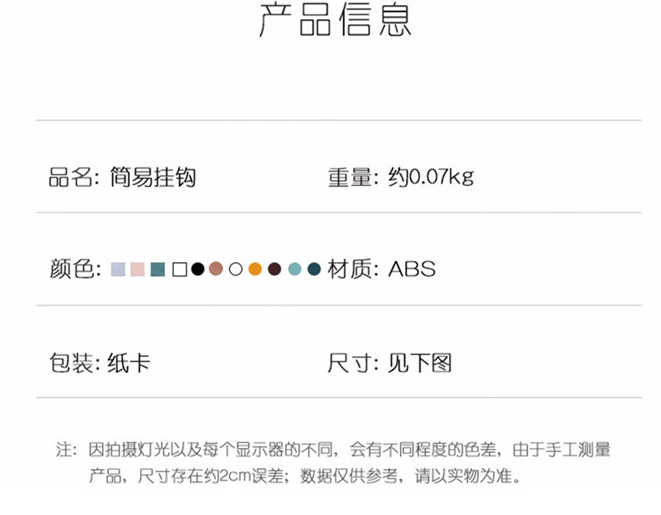
Task: Choose the dark maroon circle swatch
Action: pos(274,269)
